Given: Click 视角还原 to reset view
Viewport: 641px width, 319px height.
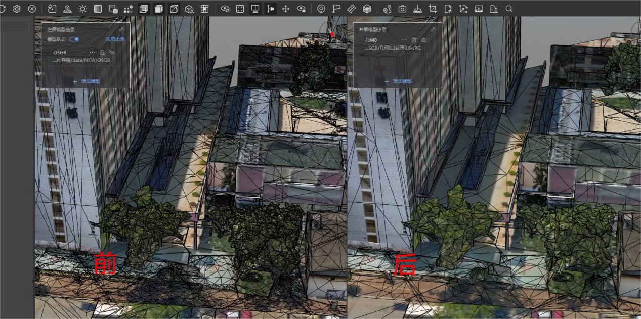Looking at the screenshot, I should pos(115,39).
